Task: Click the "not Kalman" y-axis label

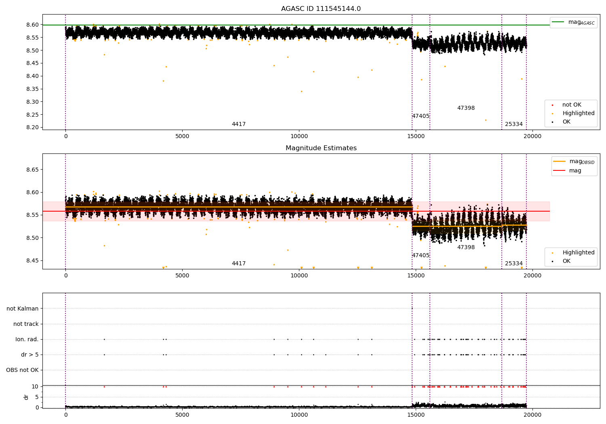Action: (23, 309)
